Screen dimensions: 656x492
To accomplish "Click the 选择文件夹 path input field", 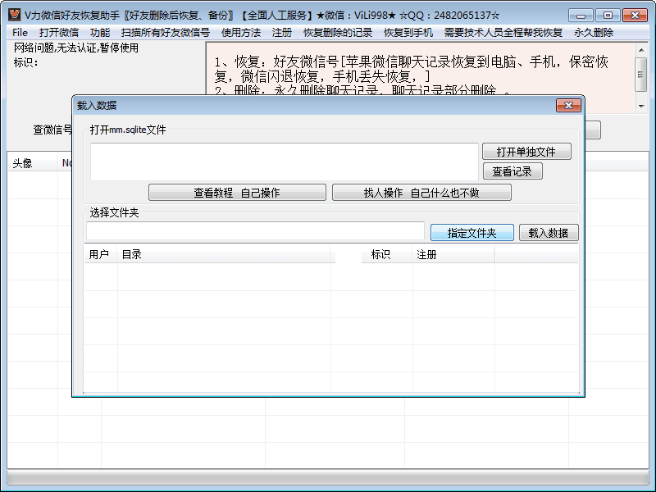I will [x=256, y=231].
